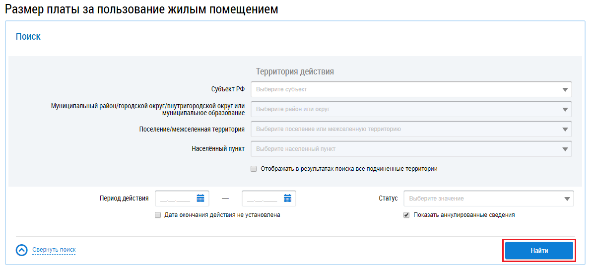Click the 'Свернуть поиск' link
Image resolution: width=597 pixels, height=273 pixels.
[x=54, y=250]
